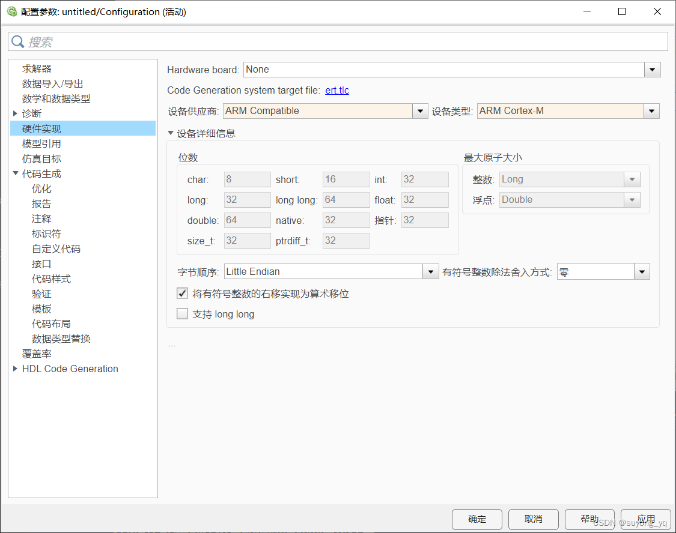The height and width of the screenshot is (533, 676).
Task: Enable 支持 long long checkbox
Action: pos(182,314)
